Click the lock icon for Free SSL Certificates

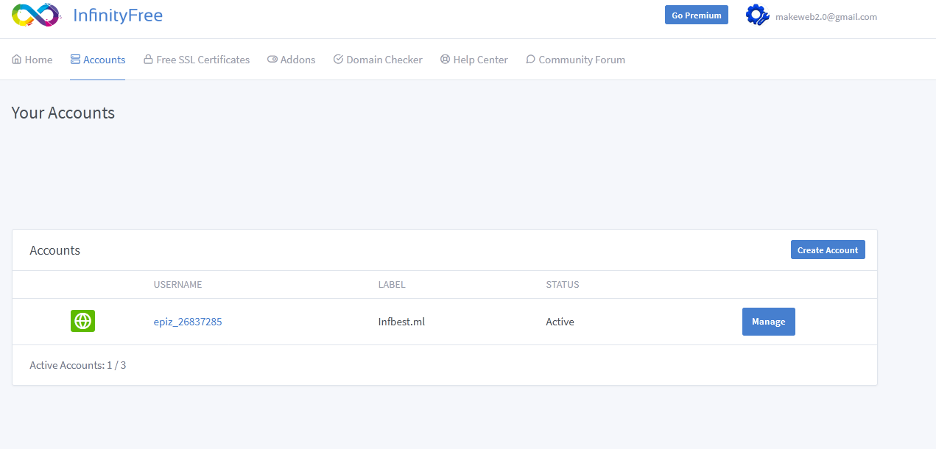tap(148, 60)
